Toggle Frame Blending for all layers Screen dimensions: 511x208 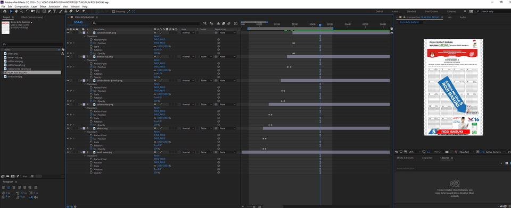224,23
